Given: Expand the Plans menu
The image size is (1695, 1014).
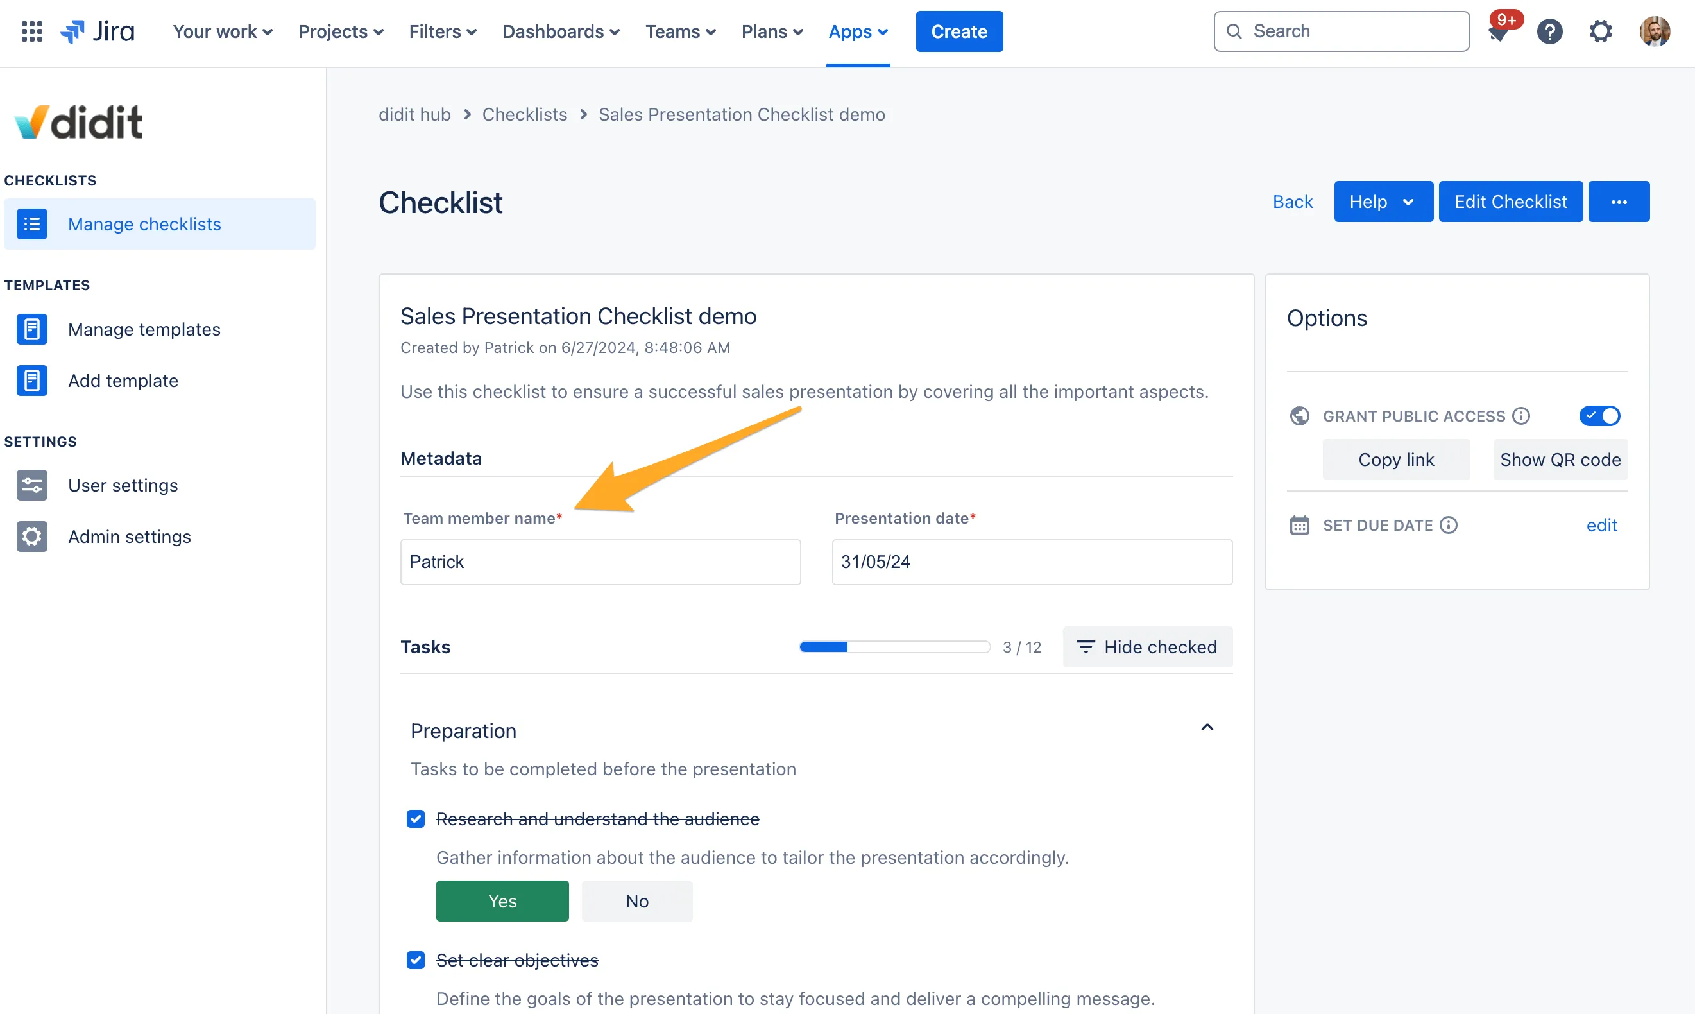Looking at the screenshot, I should click(772, 31).
